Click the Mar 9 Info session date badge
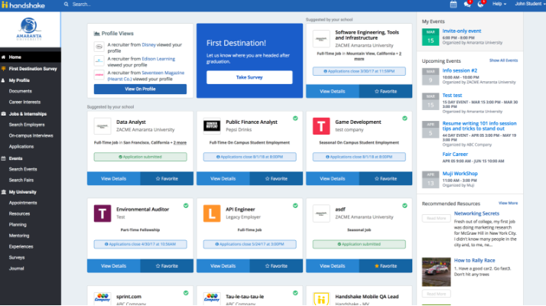 (x=431, y=76)
